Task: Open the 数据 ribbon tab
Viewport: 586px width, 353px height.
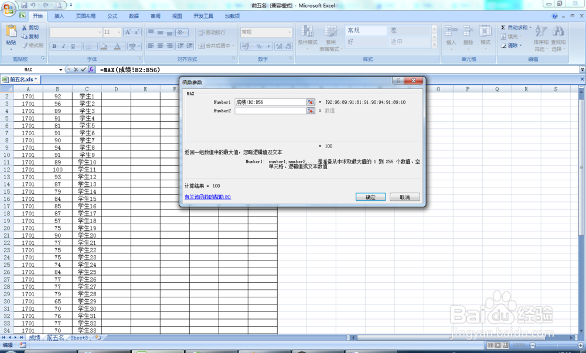Action: click(134, 16)
